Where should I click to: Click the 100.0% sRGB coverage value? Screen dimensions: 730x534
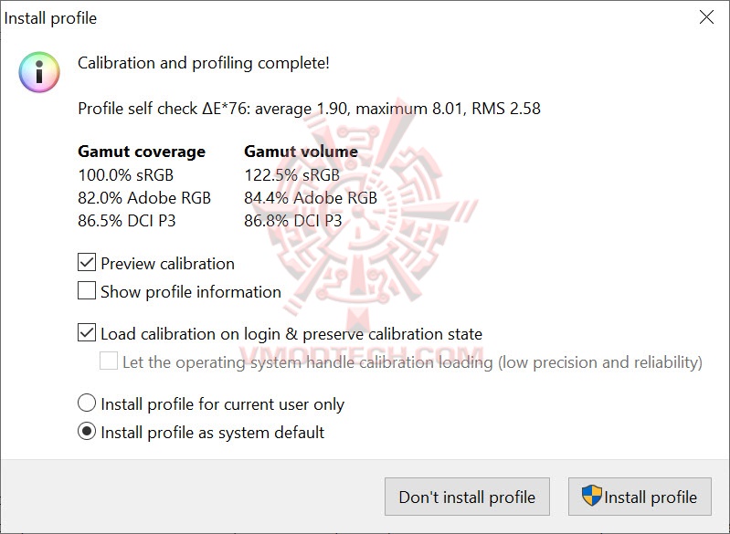tap(125, 174)
